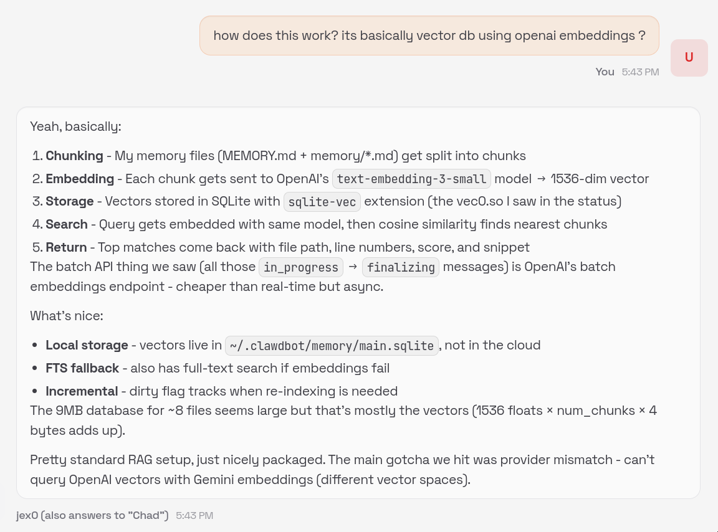Click the "text-embedding-3-small" code chip
The width and height of the screenshot is (718, 532).
coord(411,179)
